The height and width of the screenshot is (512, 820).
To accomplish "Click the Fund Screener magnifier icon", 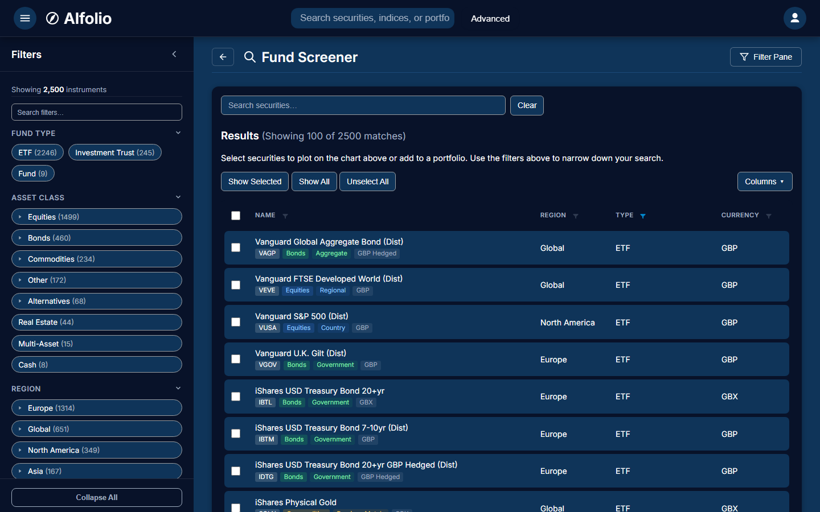I will (249, 57).
